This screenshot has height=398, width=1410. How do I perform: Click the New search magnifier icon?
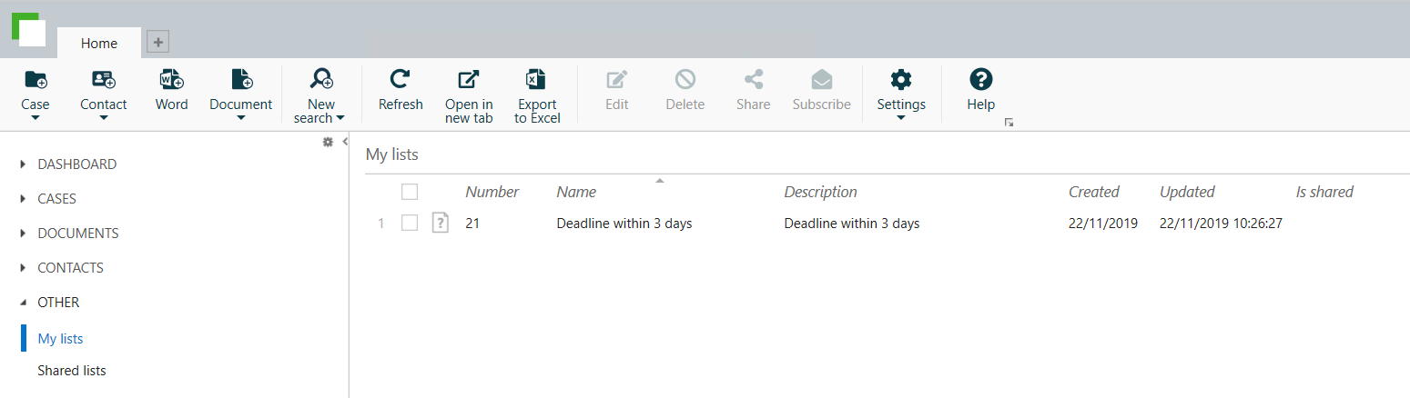pos(320,80)
